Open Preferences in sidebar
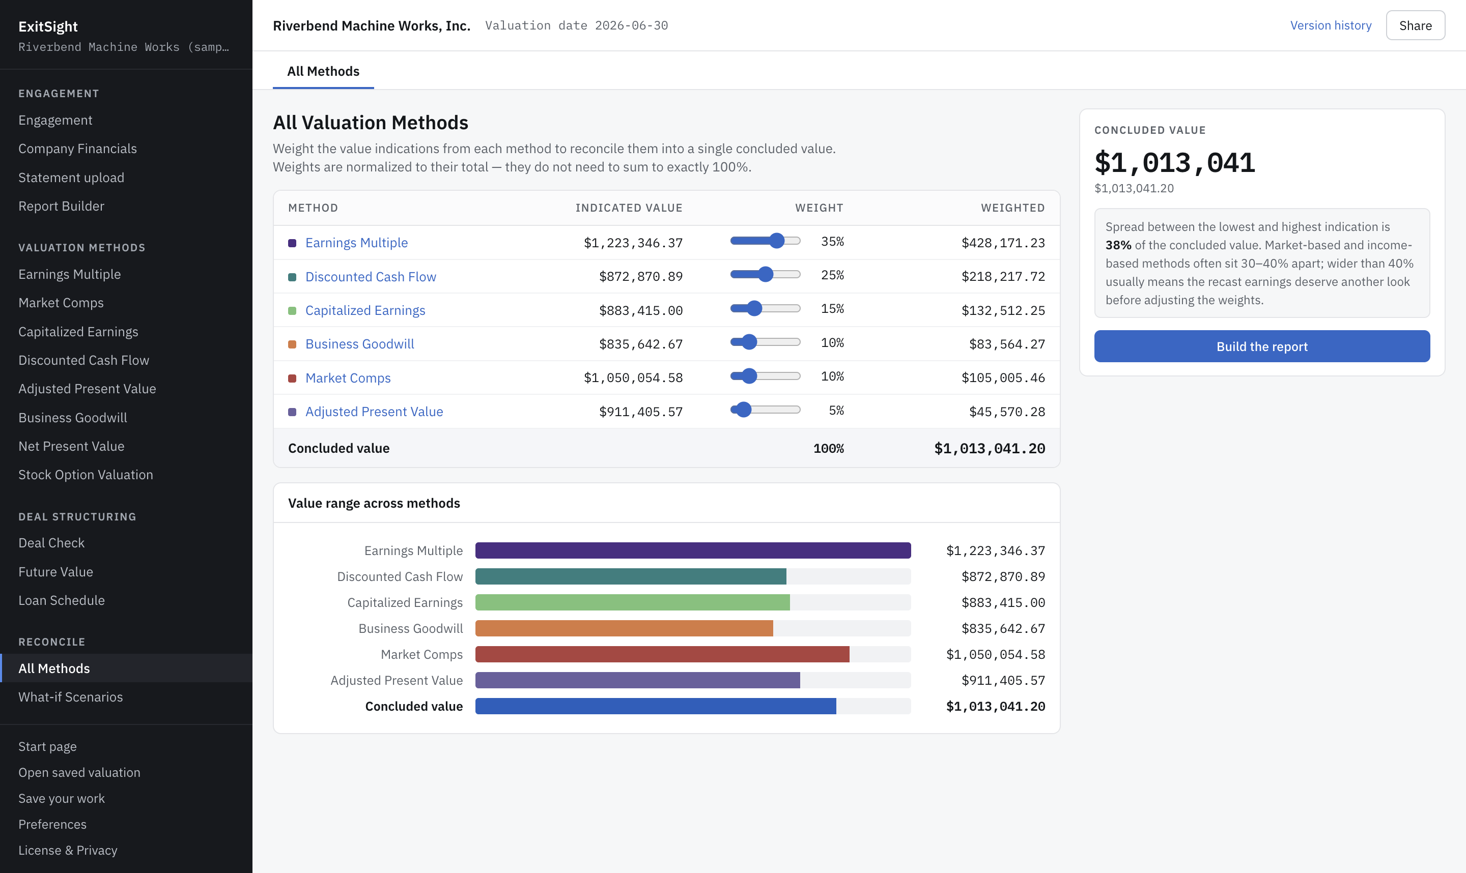Image resolution: width=1466 pixels, height=873 pixels. pyautogui.click(x=126, y=824)
